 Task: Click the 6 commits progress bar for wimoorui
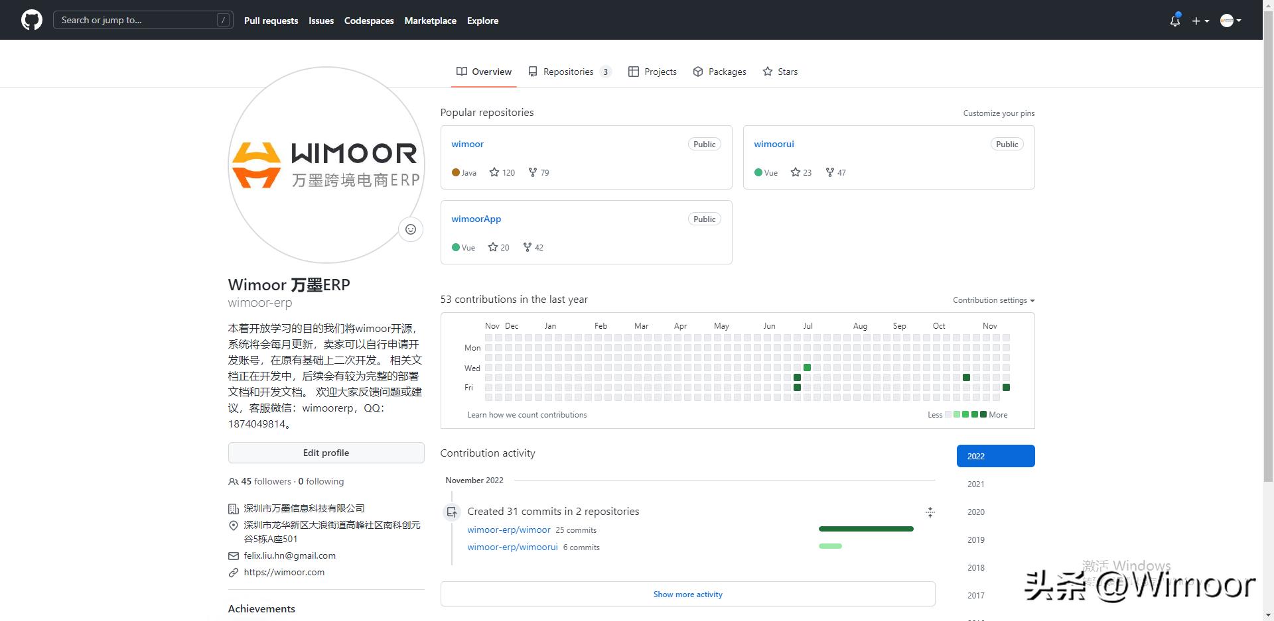[830, 546]
